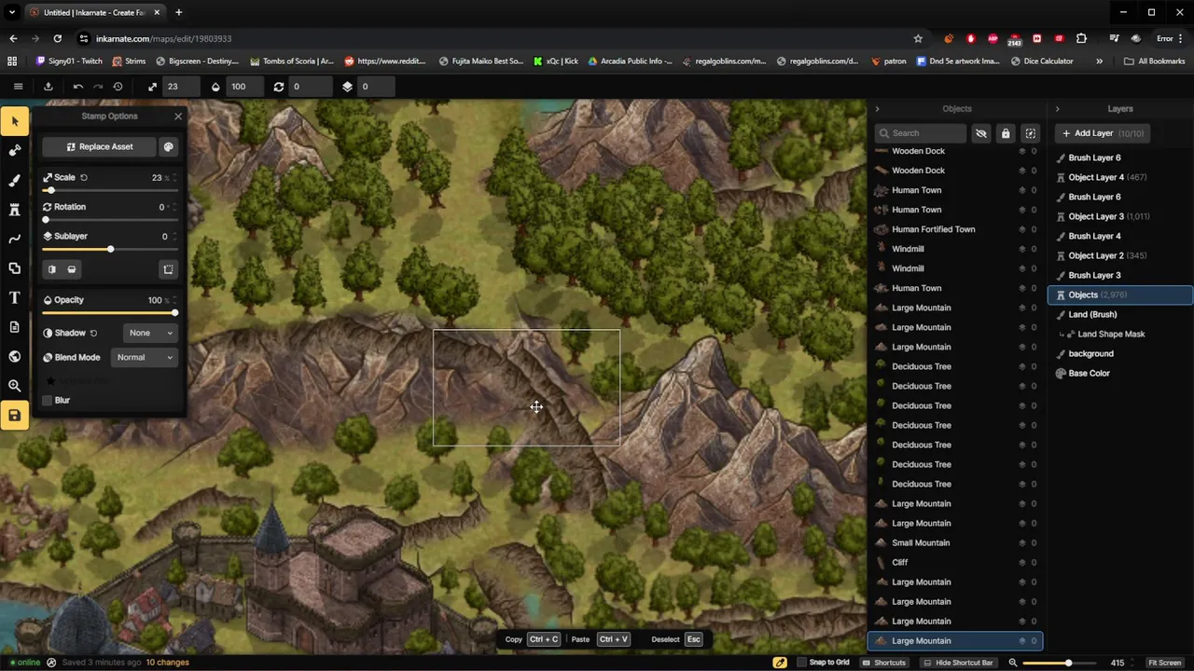Screen dimensions: 1194x671
Task: Click the yellow Save disk icon
Action: point(14,416)
